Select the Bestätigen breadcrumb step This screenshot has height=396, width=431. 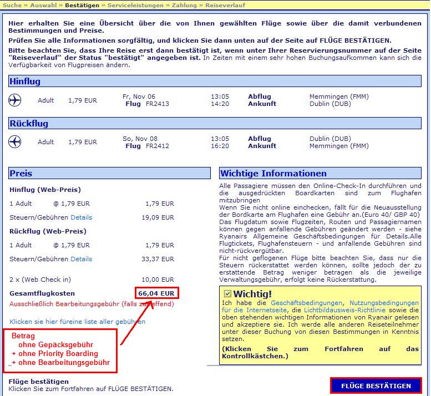click(82, 5)
